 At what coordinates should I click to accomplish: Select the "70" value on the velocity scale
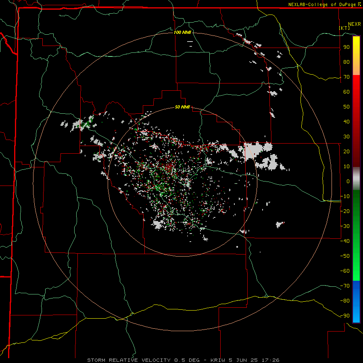coord(346,77)
